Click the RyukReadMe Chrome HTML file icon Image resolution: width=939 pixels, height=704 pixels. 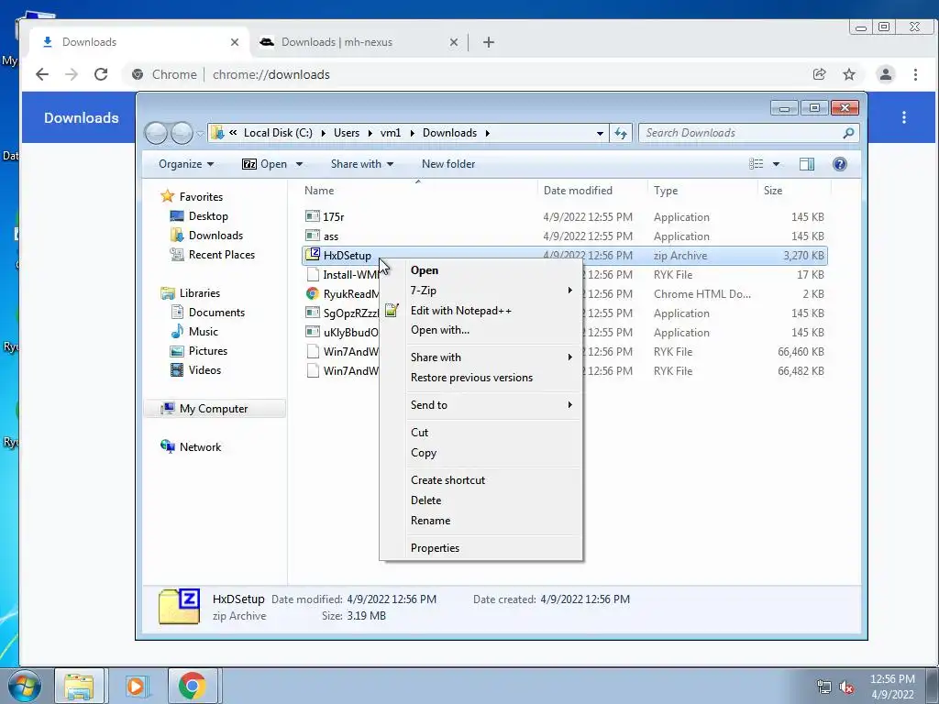(x=313, y=293)
